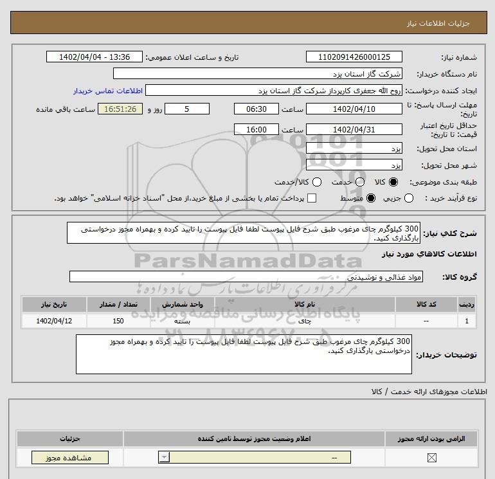
Task: Click the کد کالا column header
Action: coord(426,304)
